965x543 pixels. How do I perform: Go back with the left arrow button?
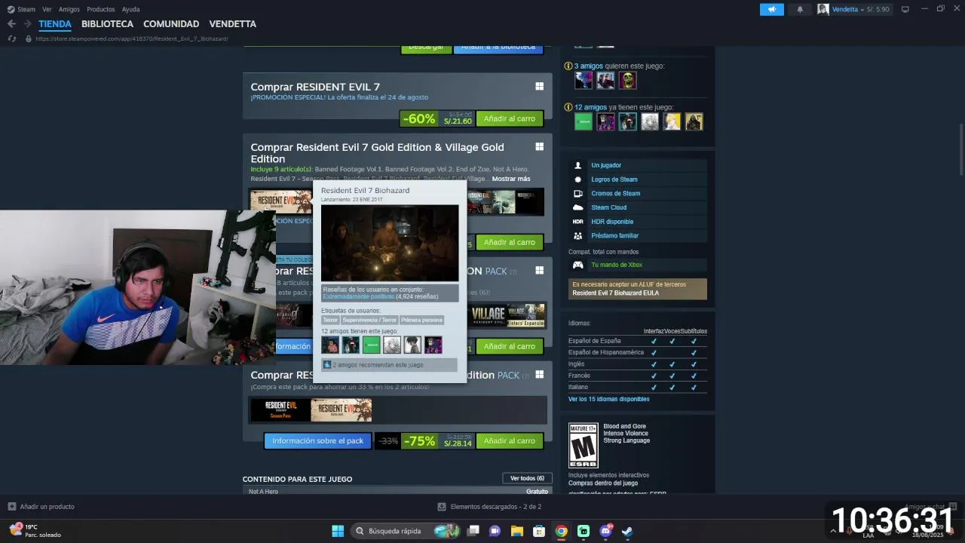(x=11, y=24)
